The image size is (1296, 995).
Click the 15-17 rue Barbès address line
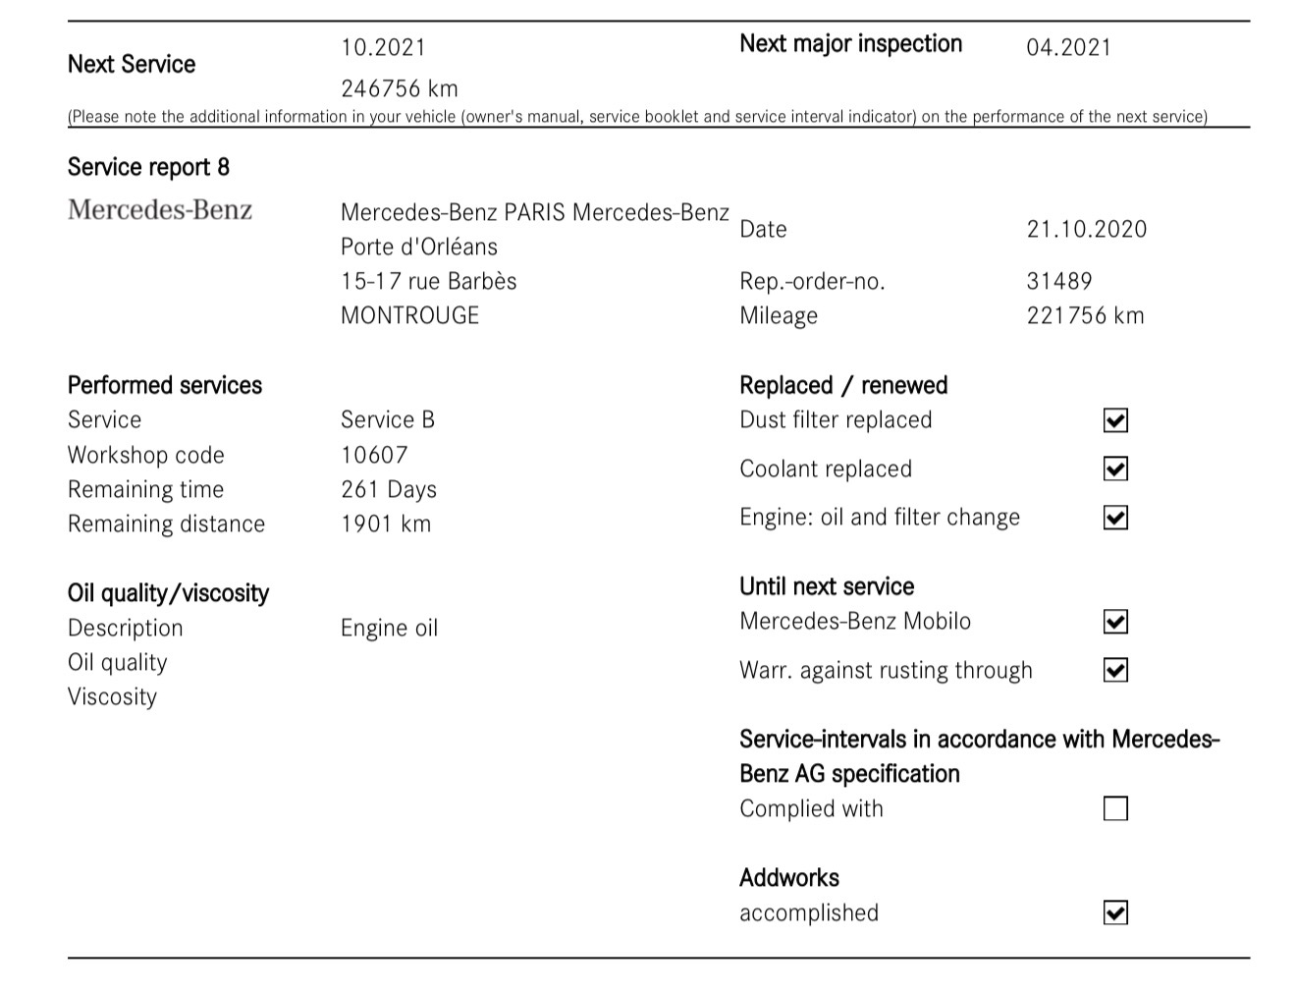click(429, 281)
